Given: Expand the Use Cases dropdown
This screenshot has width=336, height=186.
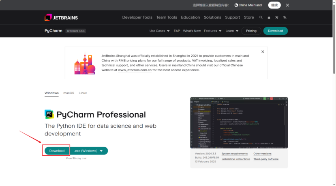Looking at the screenshot, I should (159, 31).
